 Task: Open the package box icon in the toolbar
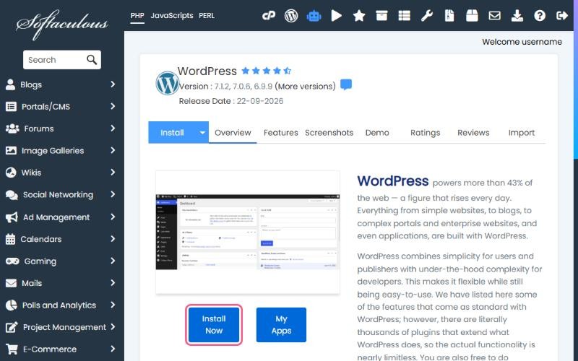(x=472, y=16)
